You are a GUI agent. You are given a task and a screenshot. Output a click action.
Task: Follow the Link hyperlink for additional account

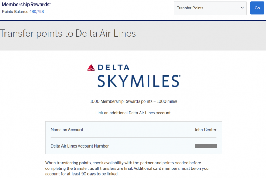click(x=99, y=113)
